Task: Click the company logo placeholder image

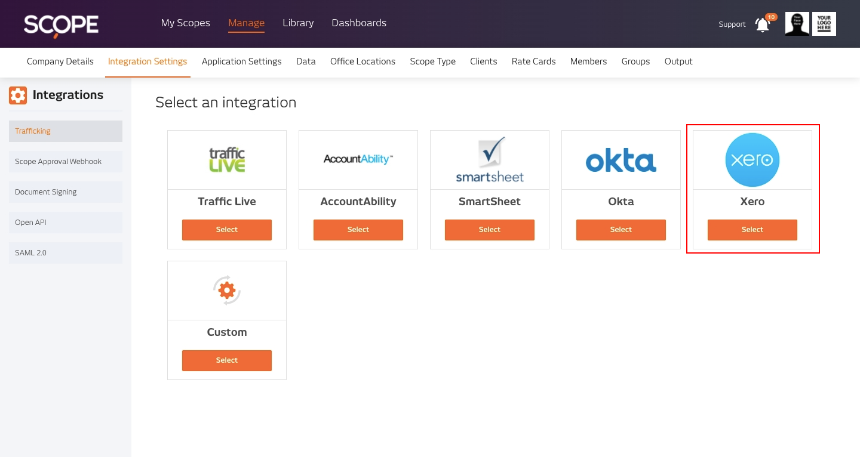Action: tap(824, 24)
